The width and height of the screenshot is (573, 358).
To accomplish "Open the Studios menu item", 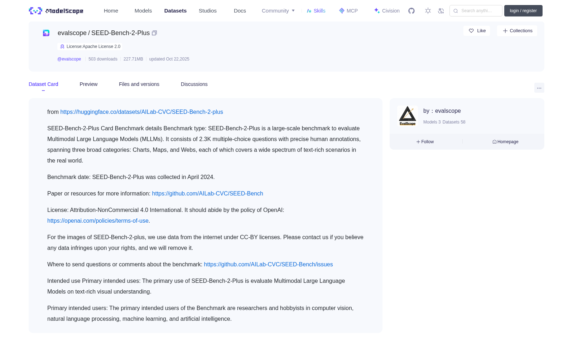I will tap(208, 11).
